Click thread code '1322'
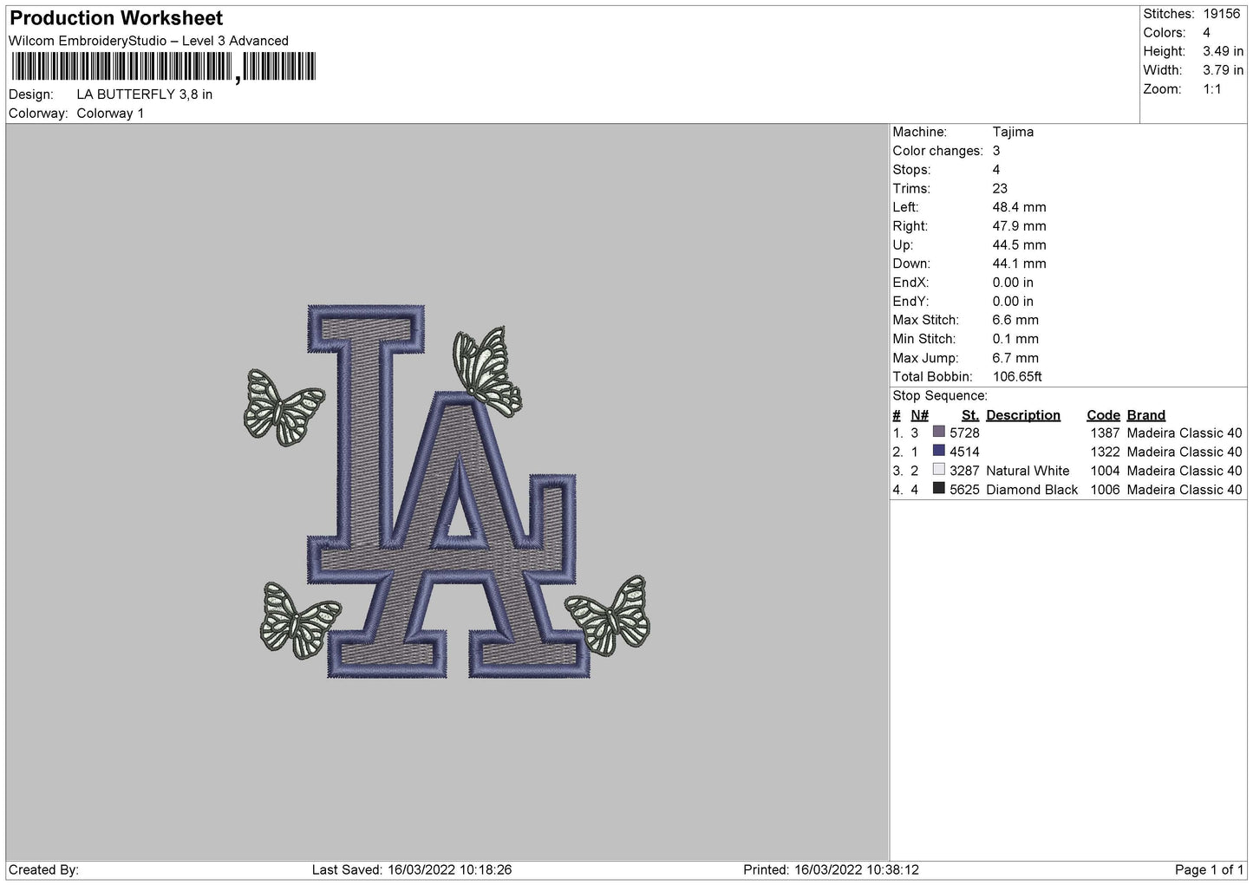 click(x=1105, y=452)
